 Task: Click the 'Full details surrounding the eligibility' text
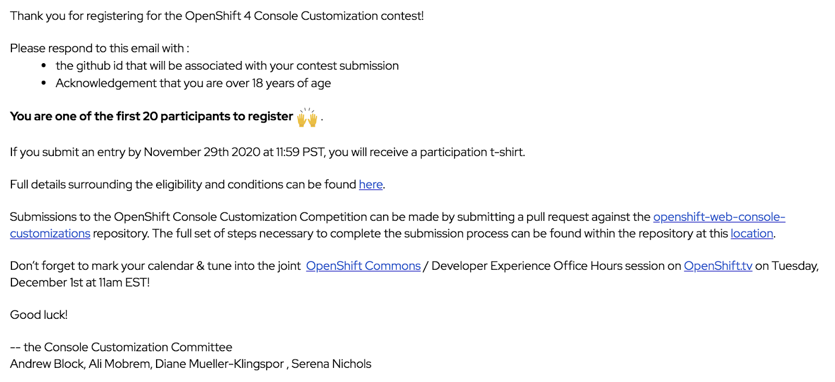tap(183, 185)
